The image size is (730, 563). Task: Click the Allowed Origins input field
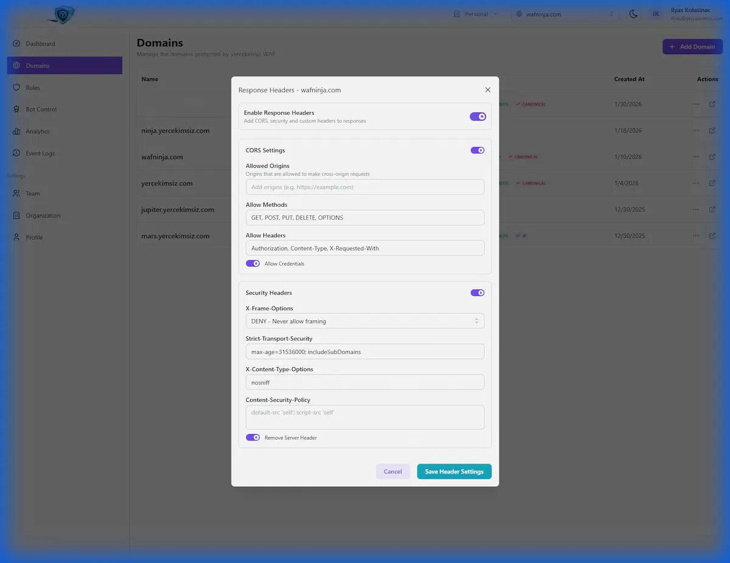[365, 187]
